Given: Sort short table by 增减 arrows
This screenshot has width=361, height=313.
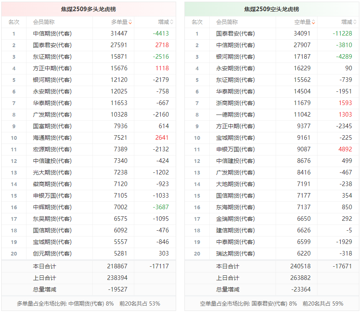Looking at the screenshot, I should [355, 22].
